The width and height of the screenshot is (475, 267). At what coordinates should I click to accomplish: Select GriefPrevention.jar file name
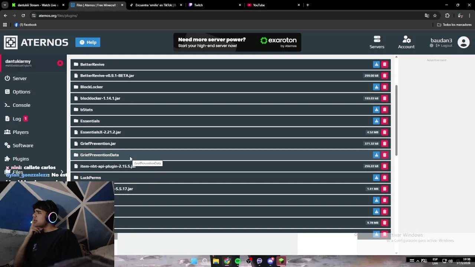pos(98,144)
